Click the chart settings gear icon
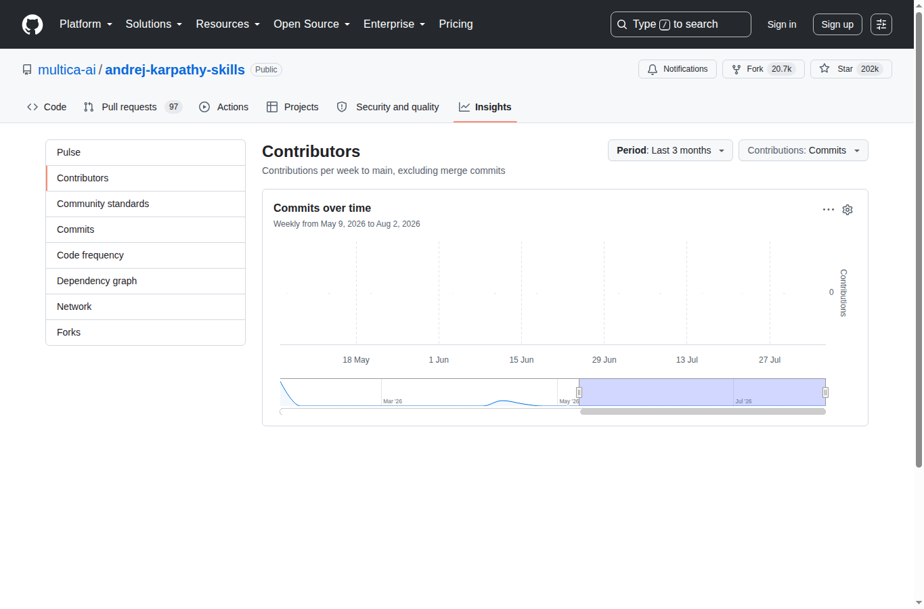924x609 pixels. click(848, 210)
